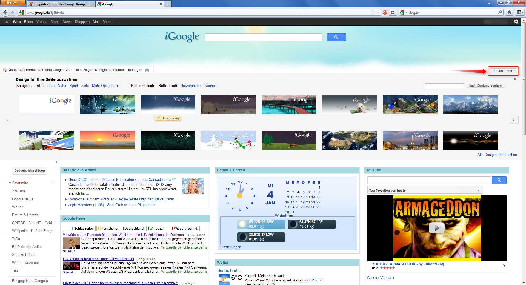This screenshot has height=285, width=526.
Task: Click the Design ändern button
Action: pos(503,71)
